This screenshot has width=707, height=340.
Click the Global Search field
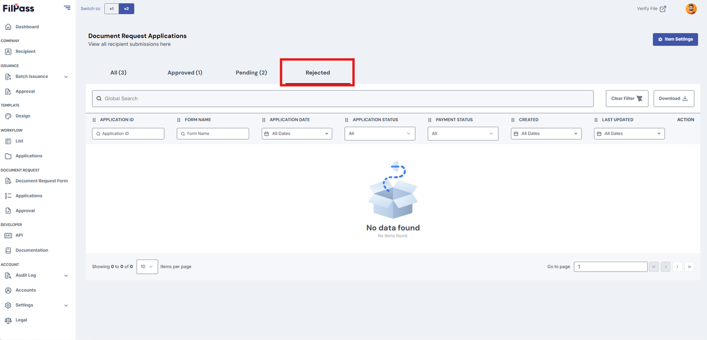tap(343, 98)
